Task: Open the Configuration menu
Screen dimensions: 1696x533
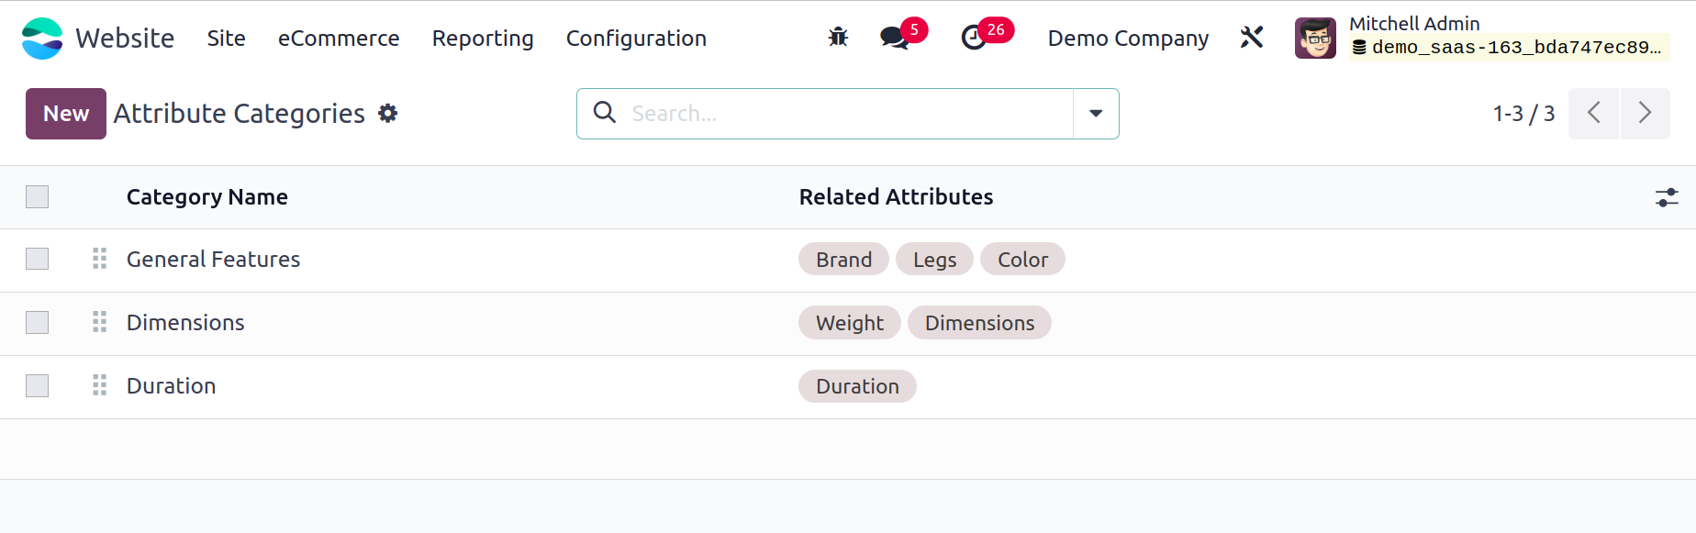Action: [636, 39]
